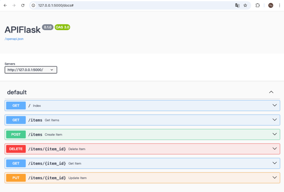The width and height of the screenshot is (284, 192).
Task: Bookmark this page with star icon
Action: (245, 5)
